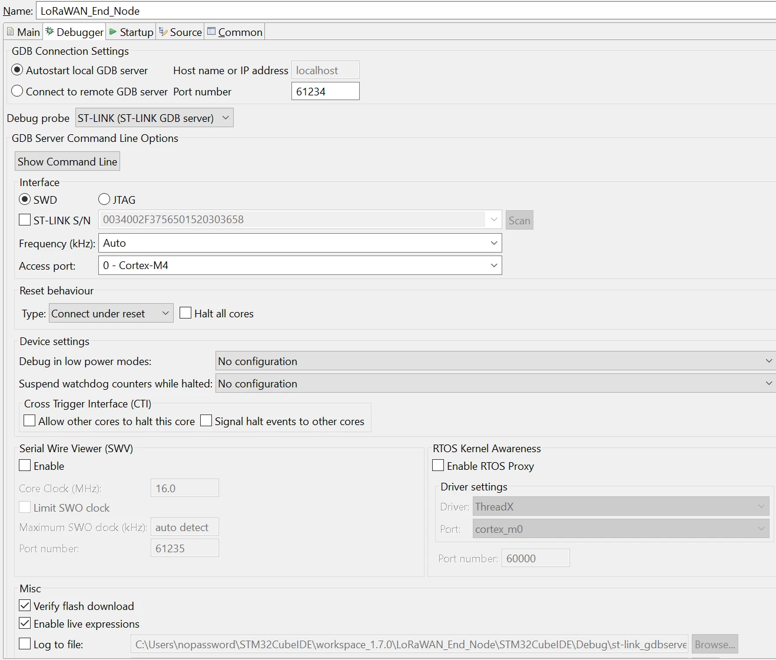776x660 pixels.
Task: Go to the Common tab
Action: pos(234,32)
